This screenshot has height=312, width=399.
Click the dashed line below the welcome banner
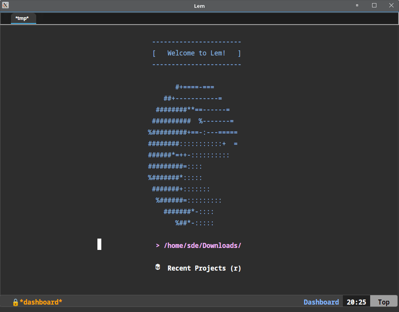pos(196,64)
